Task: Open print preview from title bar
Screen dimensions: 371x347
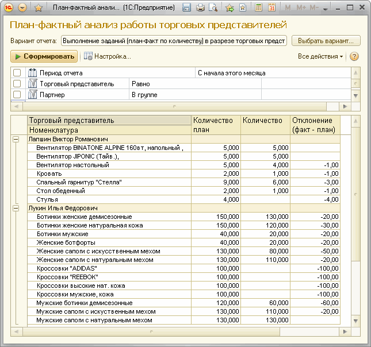Action: 213,8
